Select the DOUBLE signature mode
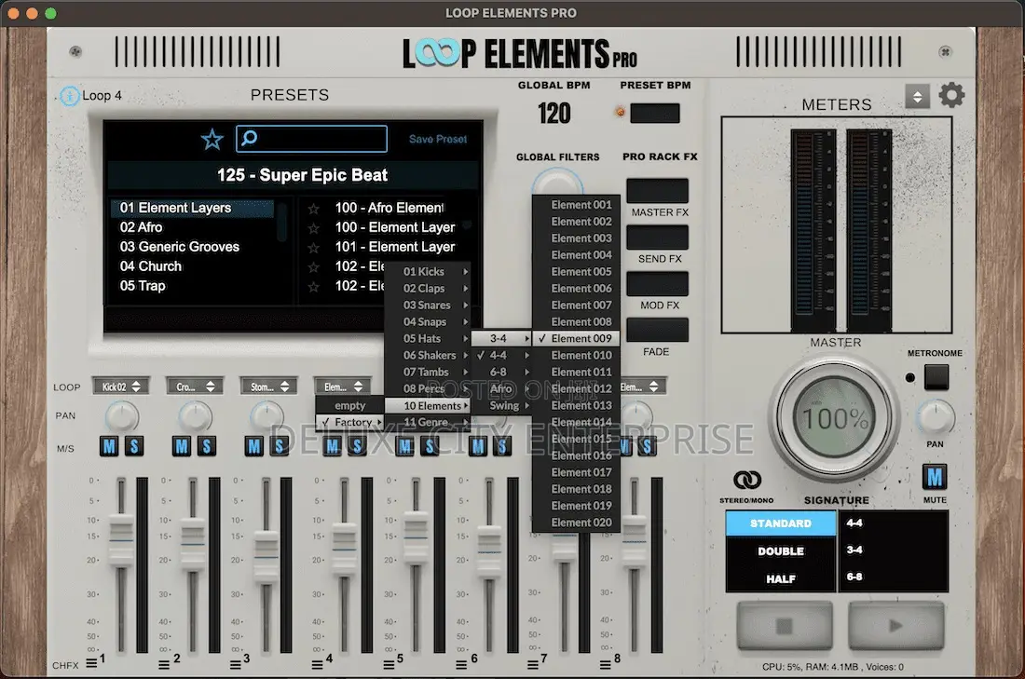The width and height of the screenshot is (1025, 679). pyautogui.click(x=781, y=550)
